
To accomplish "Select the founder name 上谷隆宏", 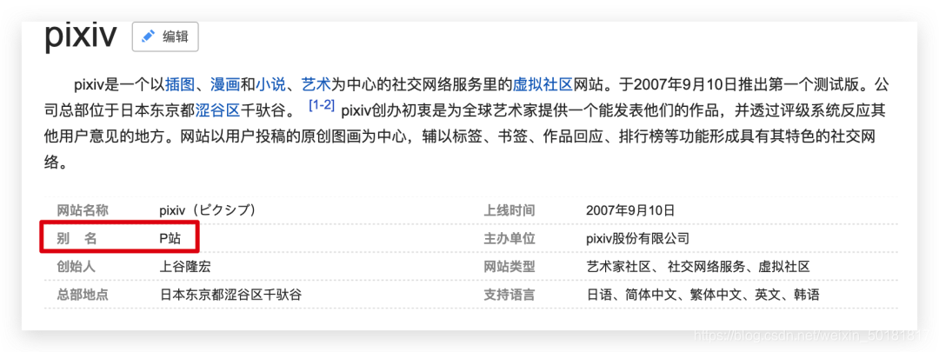I will [x=185, y=267].
